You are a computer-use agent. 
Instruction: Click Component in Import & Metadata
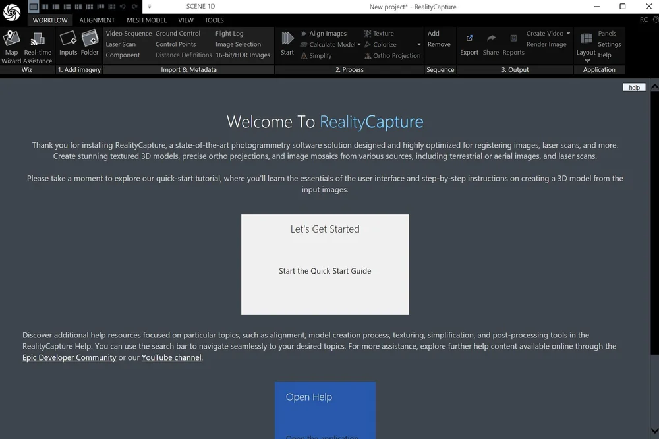(x=123, y=55)
